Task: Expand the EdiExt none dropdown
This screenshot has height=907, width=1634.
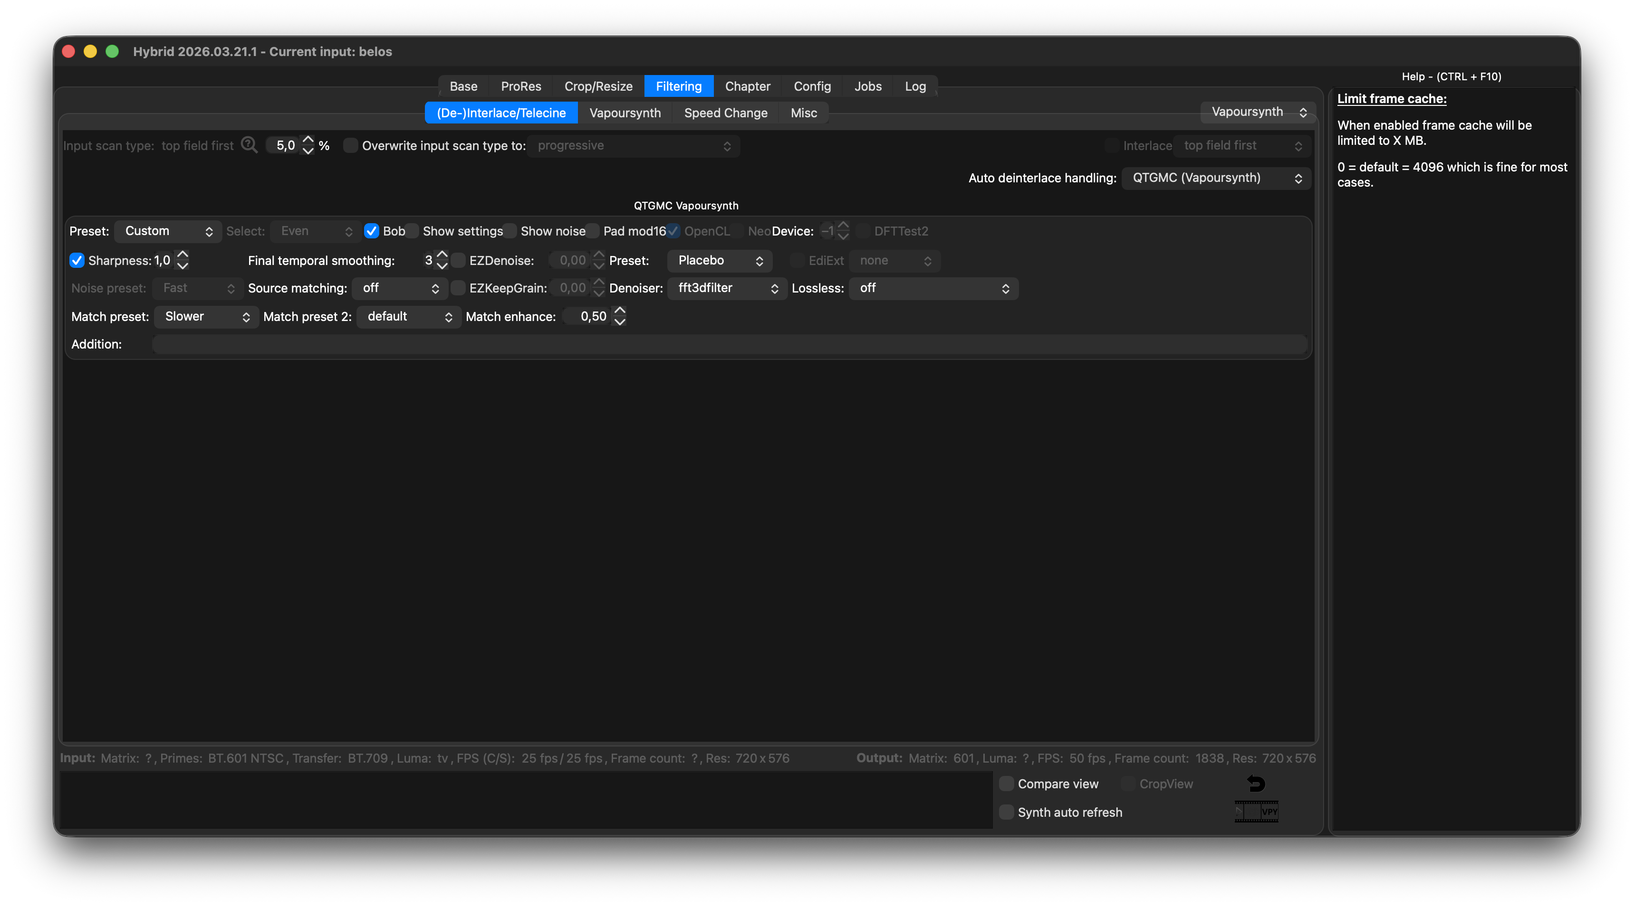Action: 894,261
